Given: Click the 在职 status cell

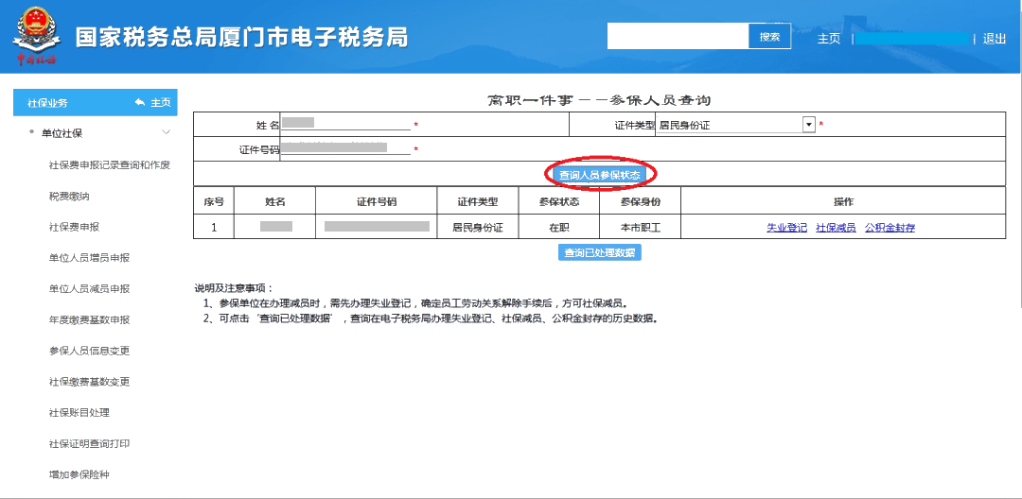Looking at the screenshot, I should (558, 228).
